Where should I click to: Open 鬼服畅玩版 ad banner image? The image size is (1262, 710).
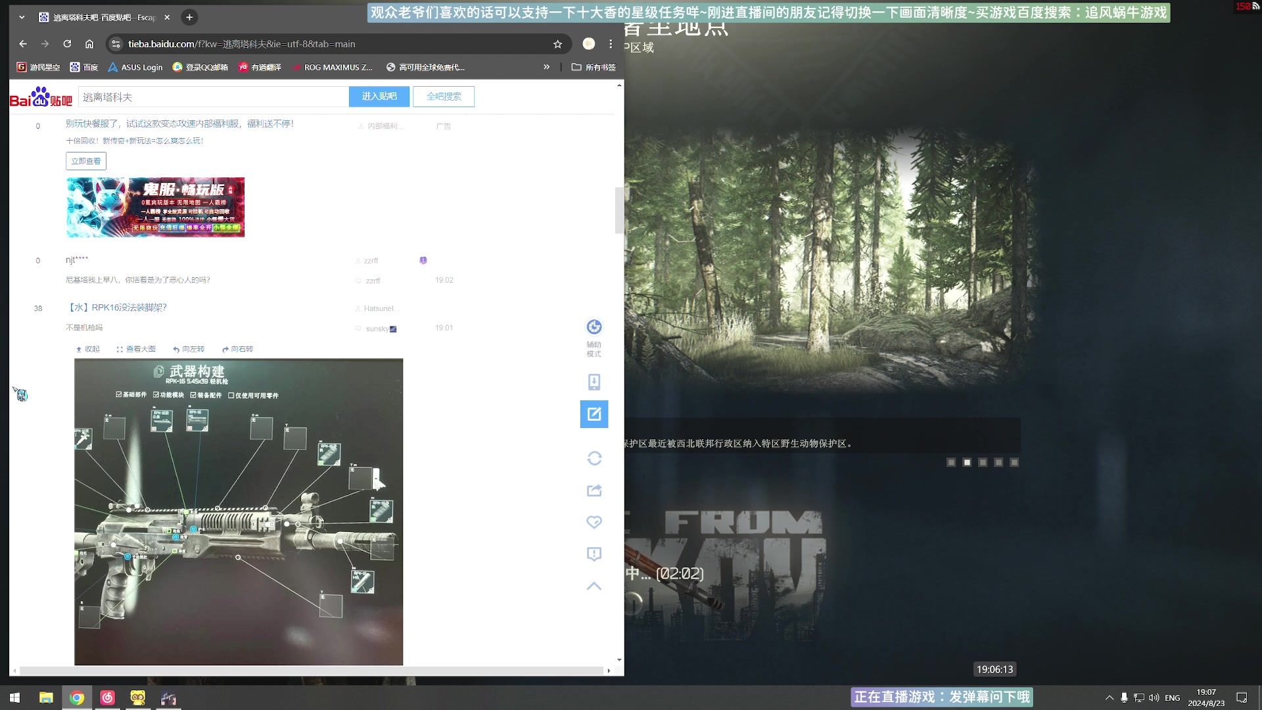155,207
